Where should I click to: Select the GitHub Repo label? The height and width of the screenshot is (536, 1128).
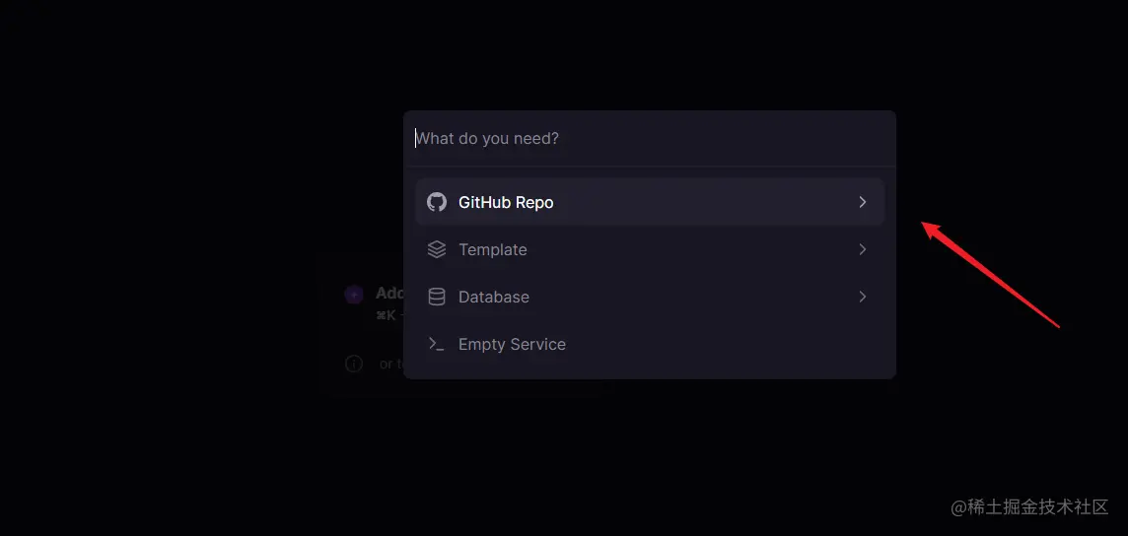click(506, 203)
